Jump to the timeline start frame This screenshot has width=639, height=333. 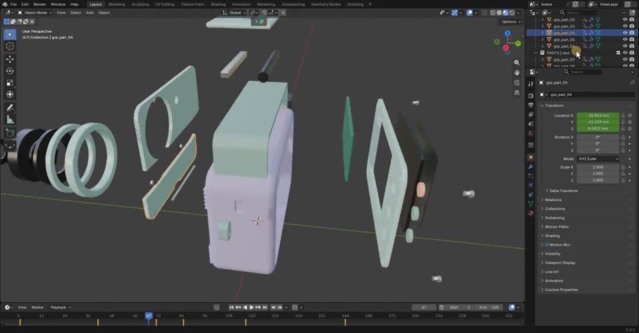click(232, 307)
